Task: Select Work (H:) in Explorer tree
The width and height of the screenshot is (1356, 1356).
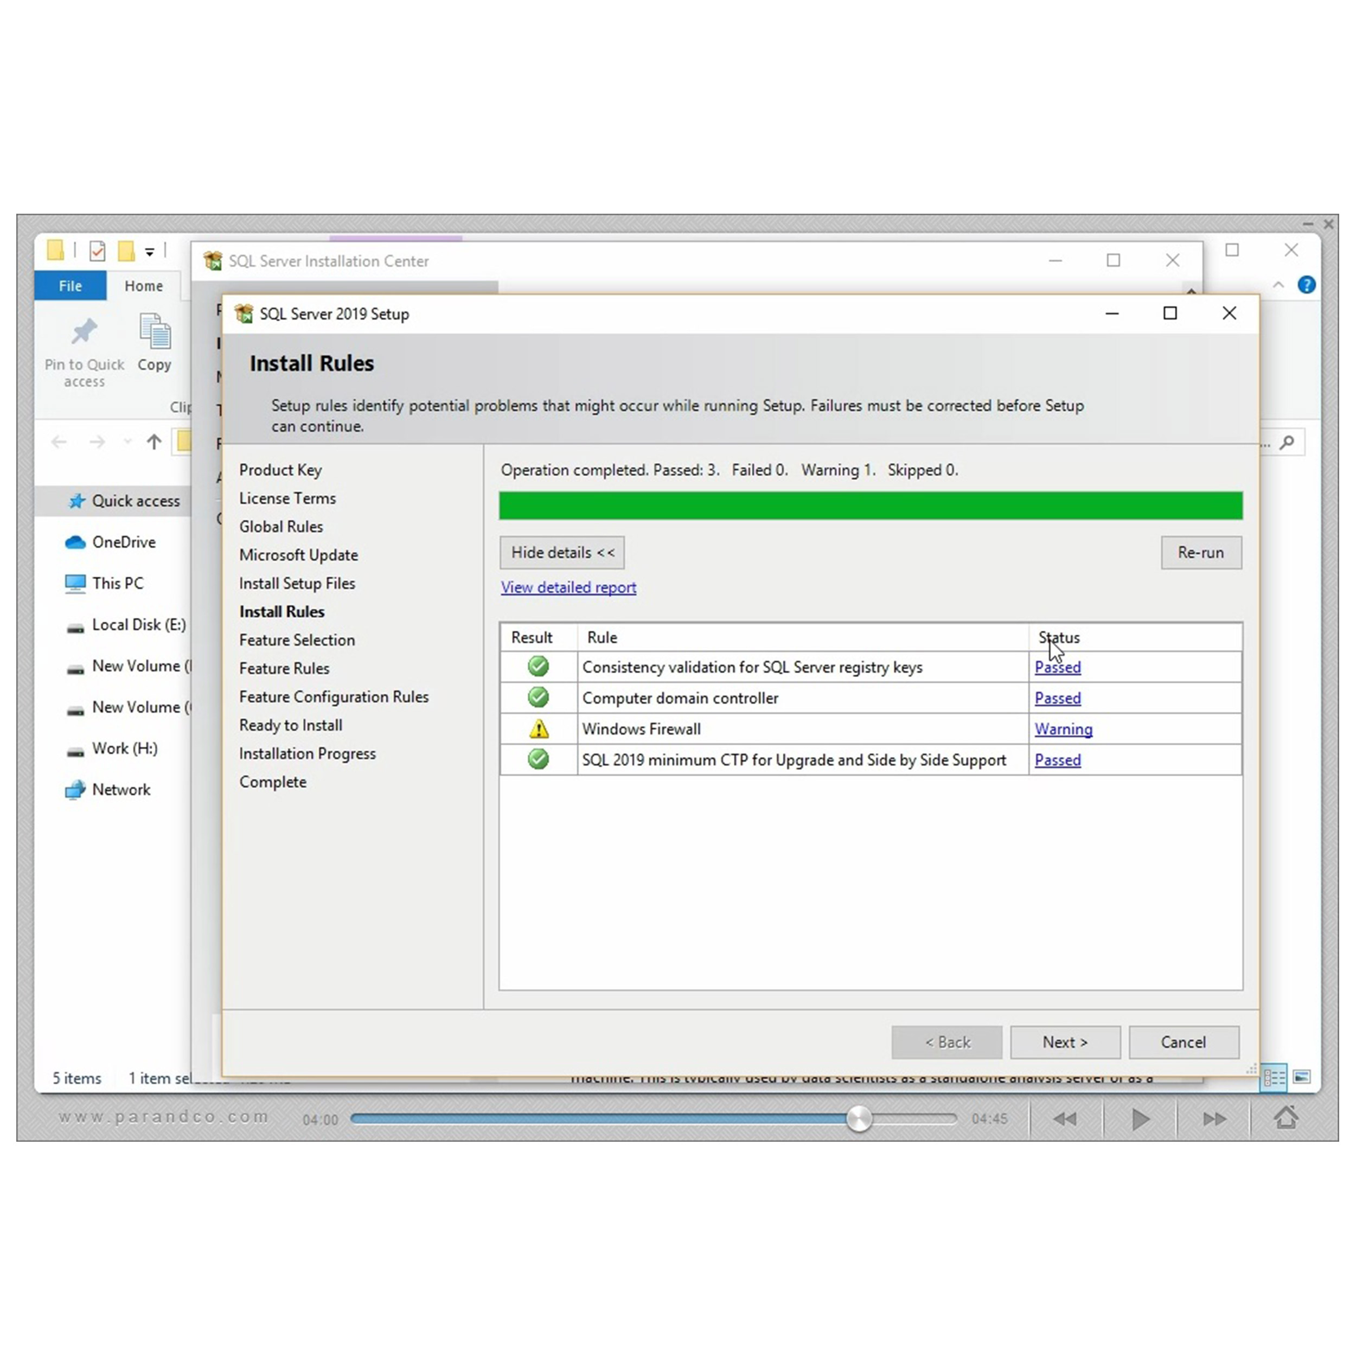Action: [112, 749]
